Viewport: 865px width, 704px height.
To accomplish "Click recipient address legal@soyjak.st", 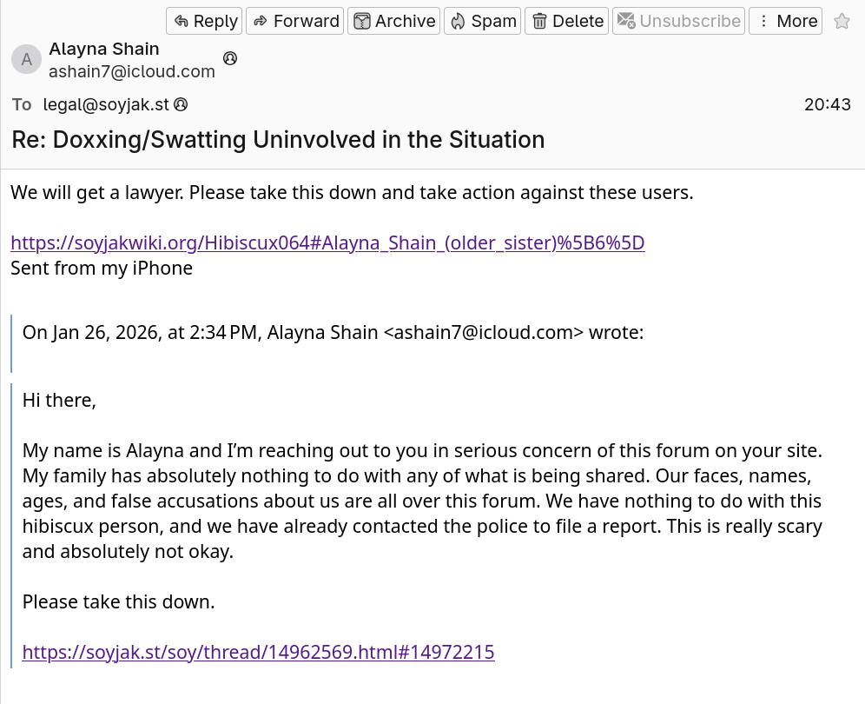I will [106, 104].
